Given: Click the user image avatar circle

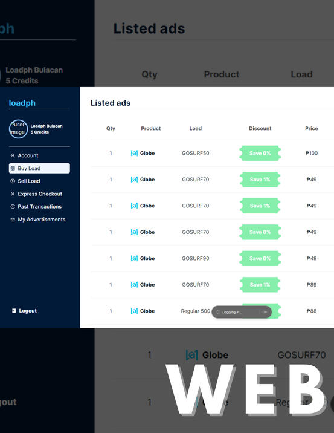Looking at the screenshot, I should [x=18, y=129].
